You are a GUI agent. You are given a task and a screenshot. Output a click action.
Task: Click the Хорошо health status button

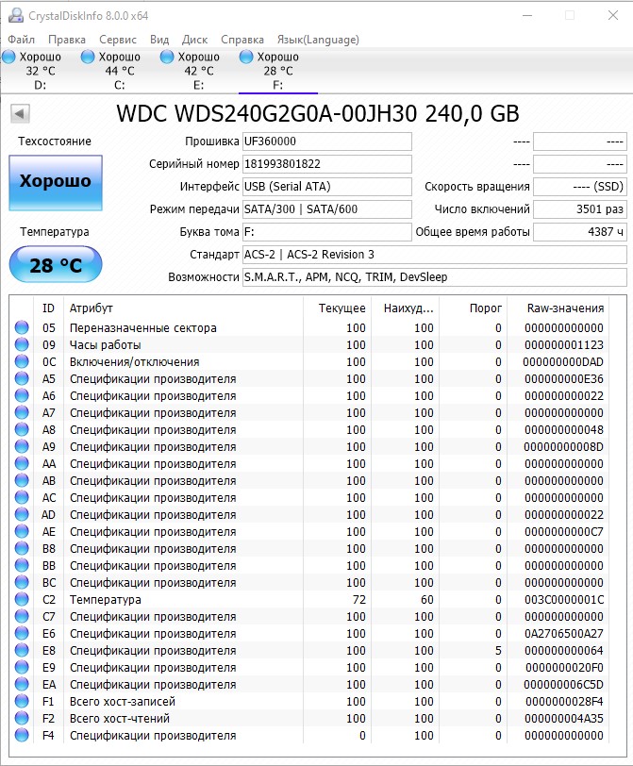tap(56, 181)
